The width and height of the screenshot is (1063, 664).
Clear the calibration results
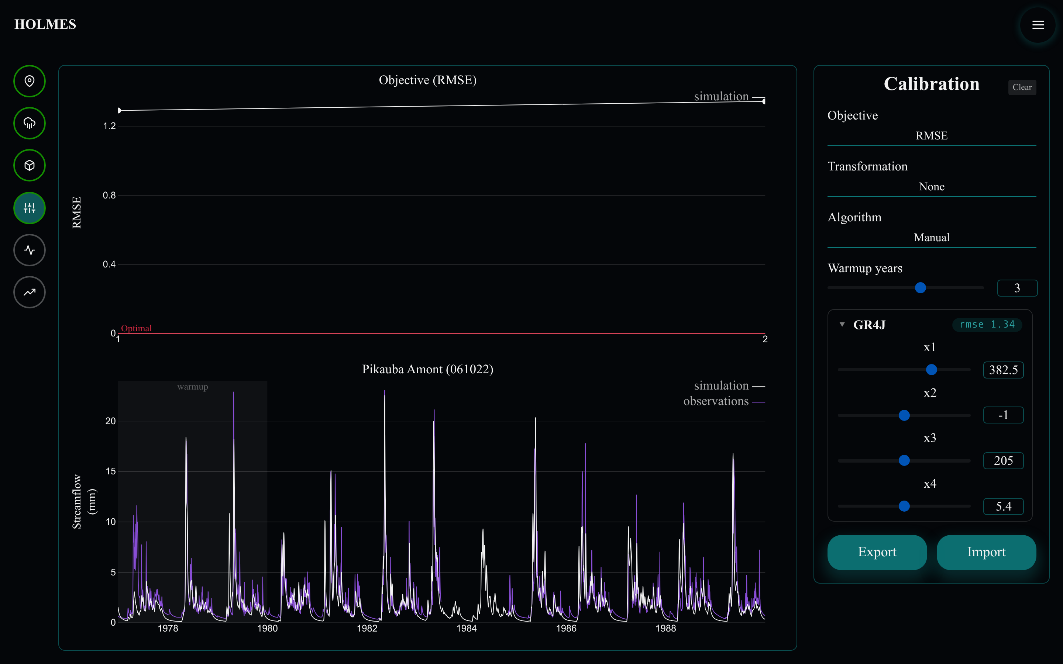[1022, 87]
